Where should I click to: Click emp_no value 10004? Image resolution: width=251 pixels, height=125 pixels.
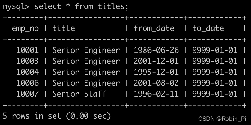coord(27,72)
